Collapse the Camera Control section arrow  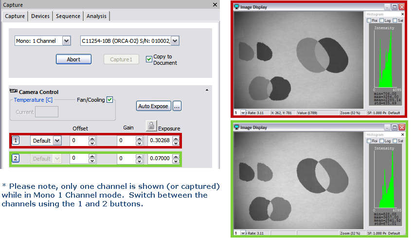(207, 91)
